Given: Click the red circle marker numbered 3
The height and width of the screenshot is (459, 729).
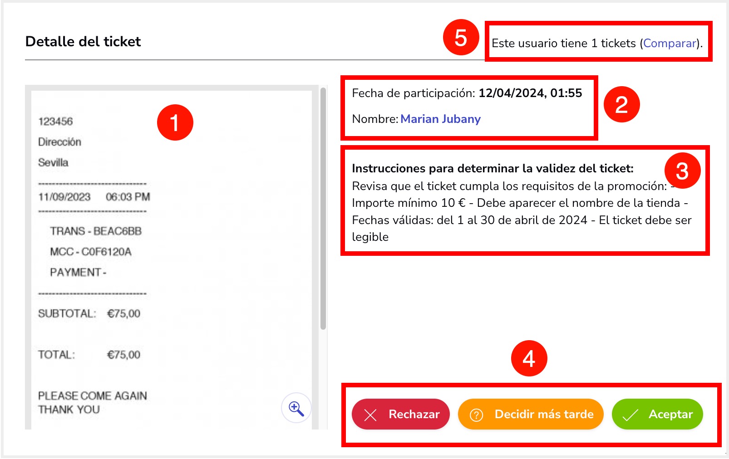Looking at the screenshot, I should click(682, 171).
